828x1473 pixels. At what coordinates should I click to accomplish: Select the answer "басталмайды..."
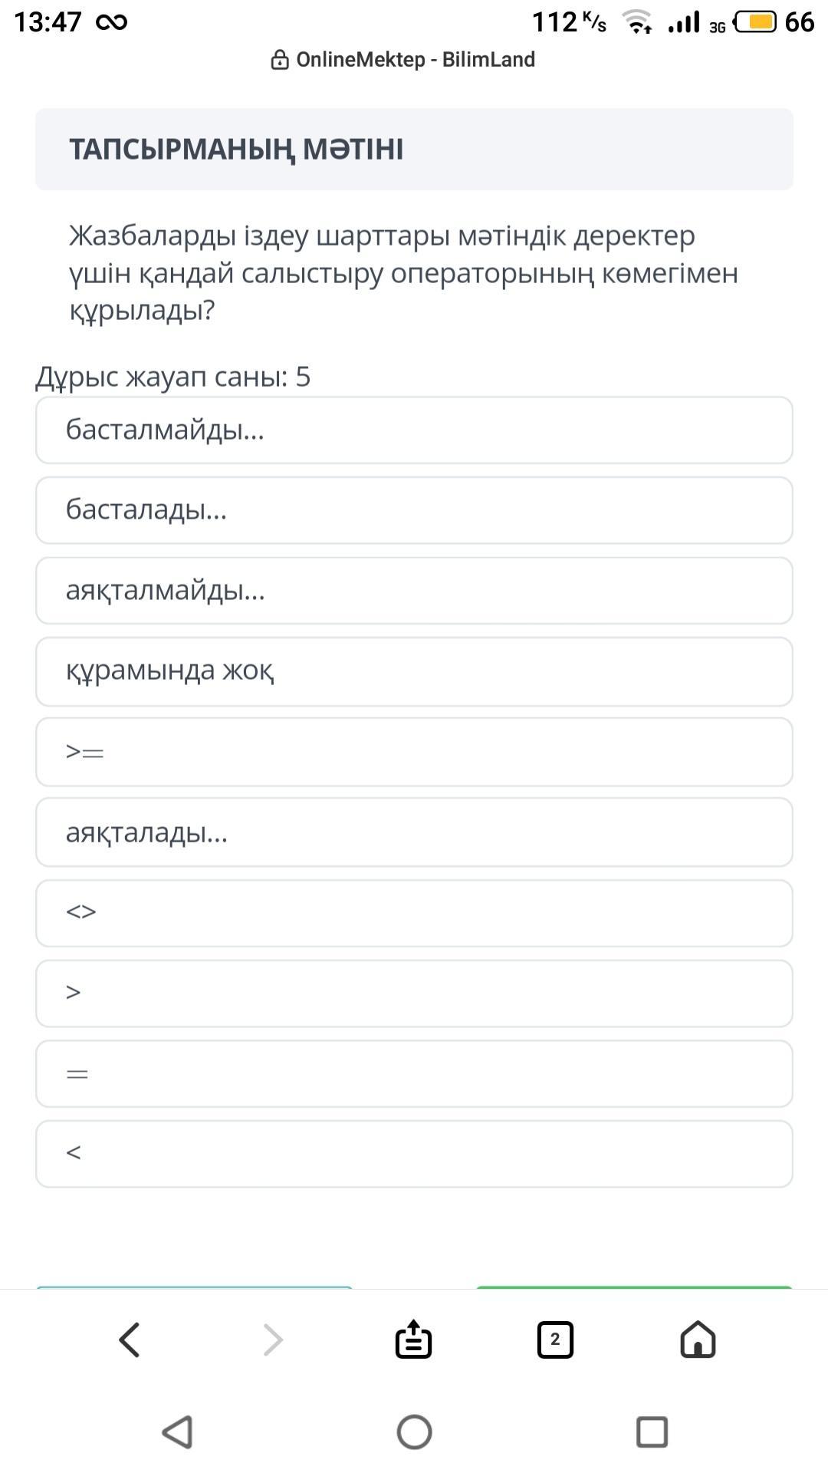coord(414,430)
